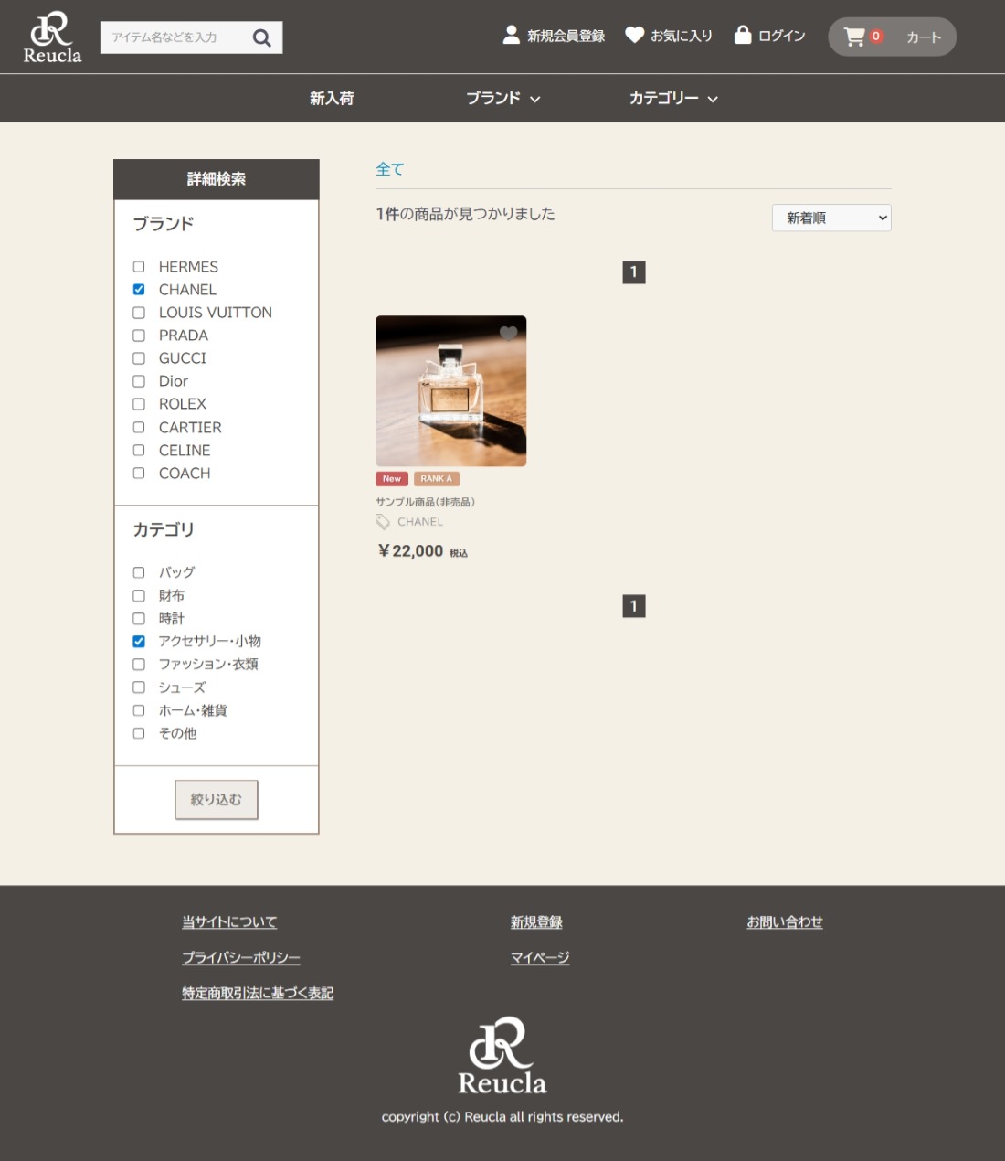Open the プライバシーポリシー footer link
Image resolution: width=1005 pixels, height=1161 pixels.
coord(241,957)
